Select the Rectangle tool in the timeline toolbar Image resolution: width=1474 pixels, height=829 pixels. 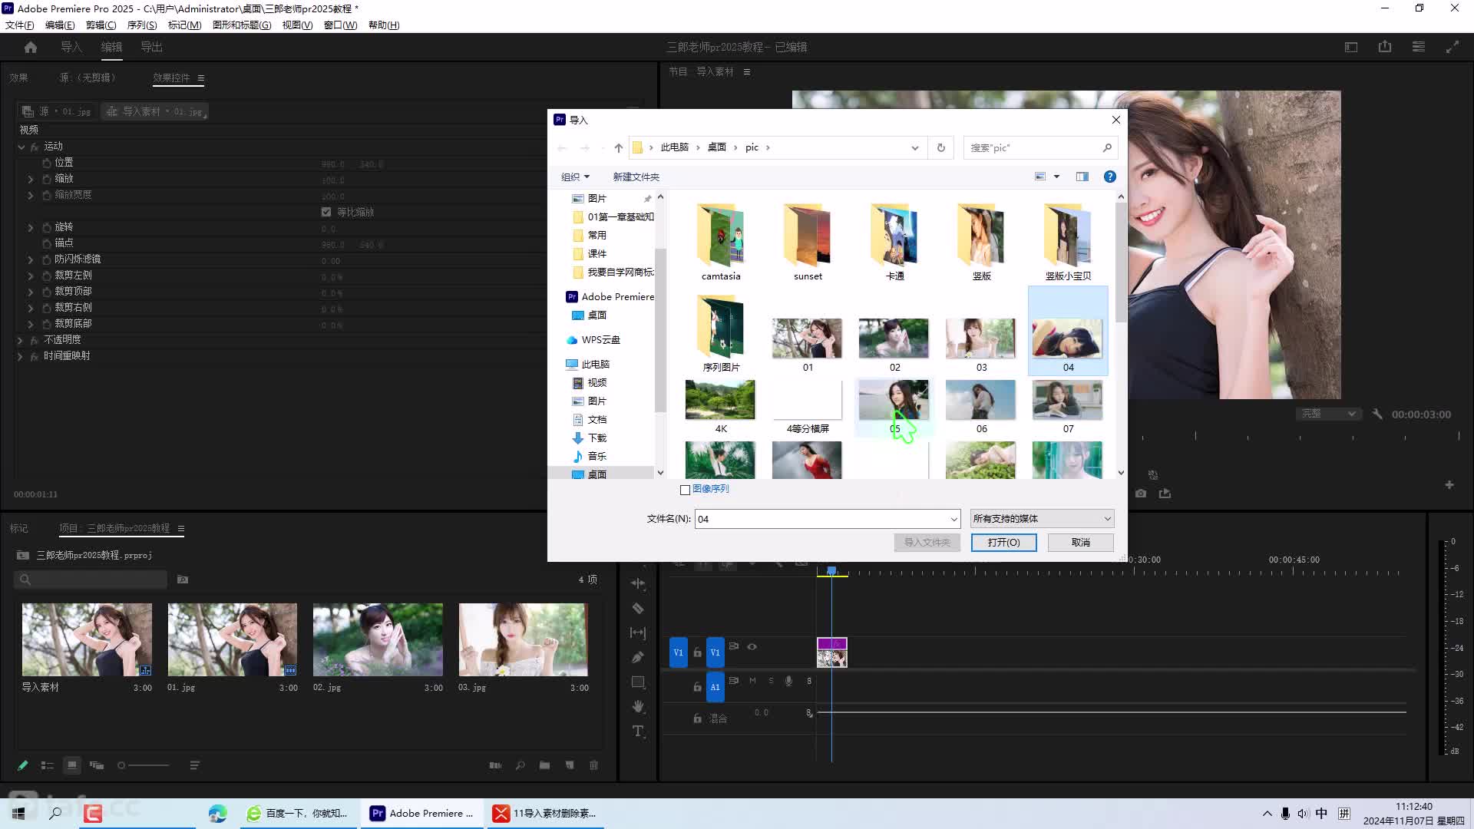(638, 682)
